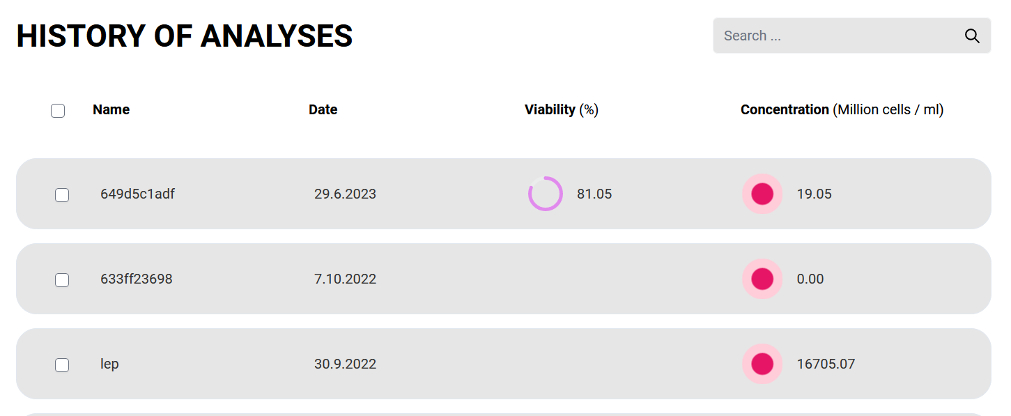Click the 81.05 viability value
This screenshot has height=416, width=1011.
point(594,194)
